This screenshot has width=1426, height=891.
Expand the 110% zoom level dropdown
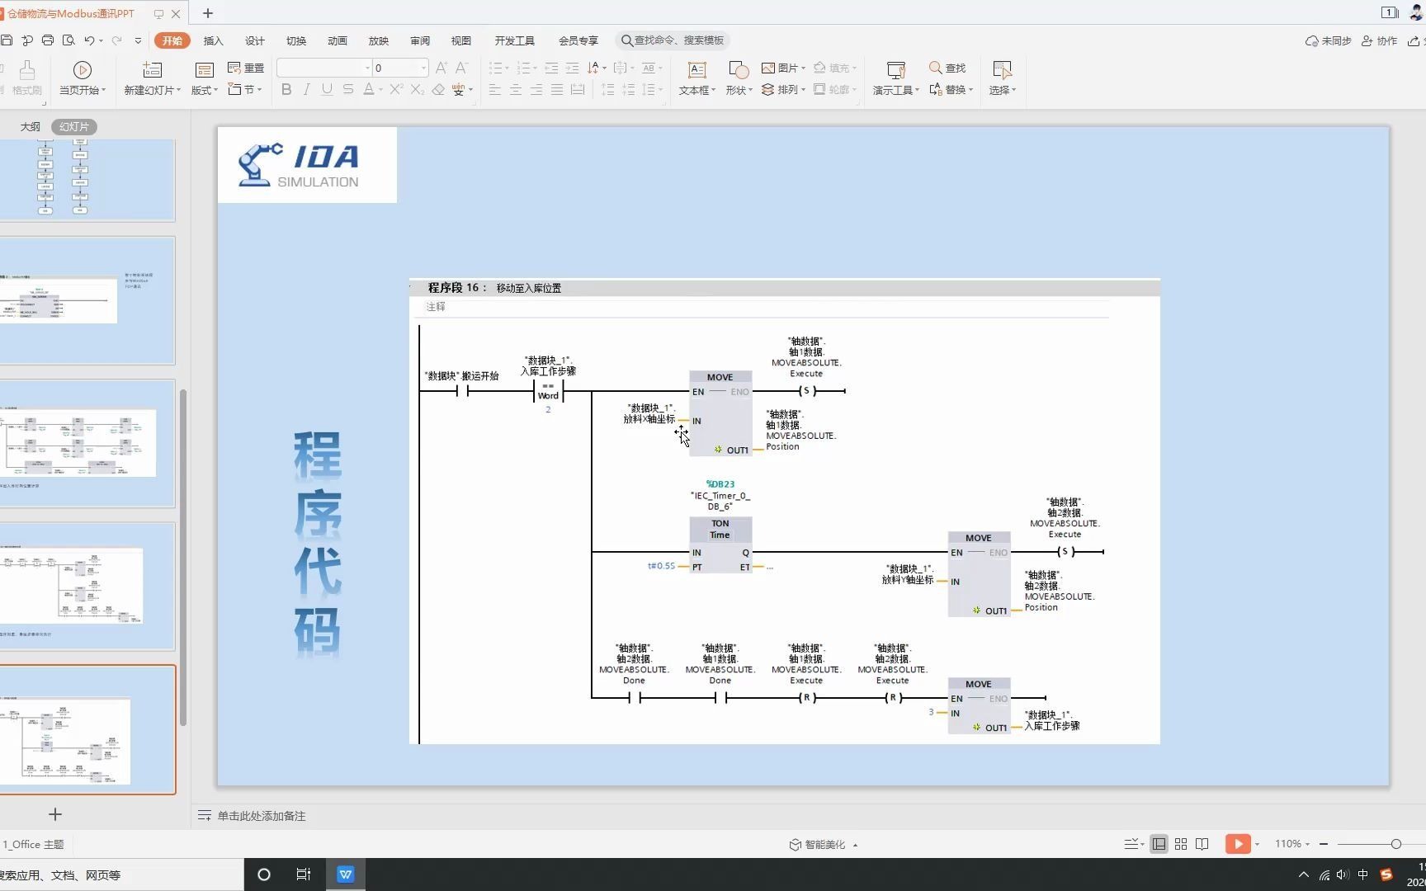[x=1292, y=844]
